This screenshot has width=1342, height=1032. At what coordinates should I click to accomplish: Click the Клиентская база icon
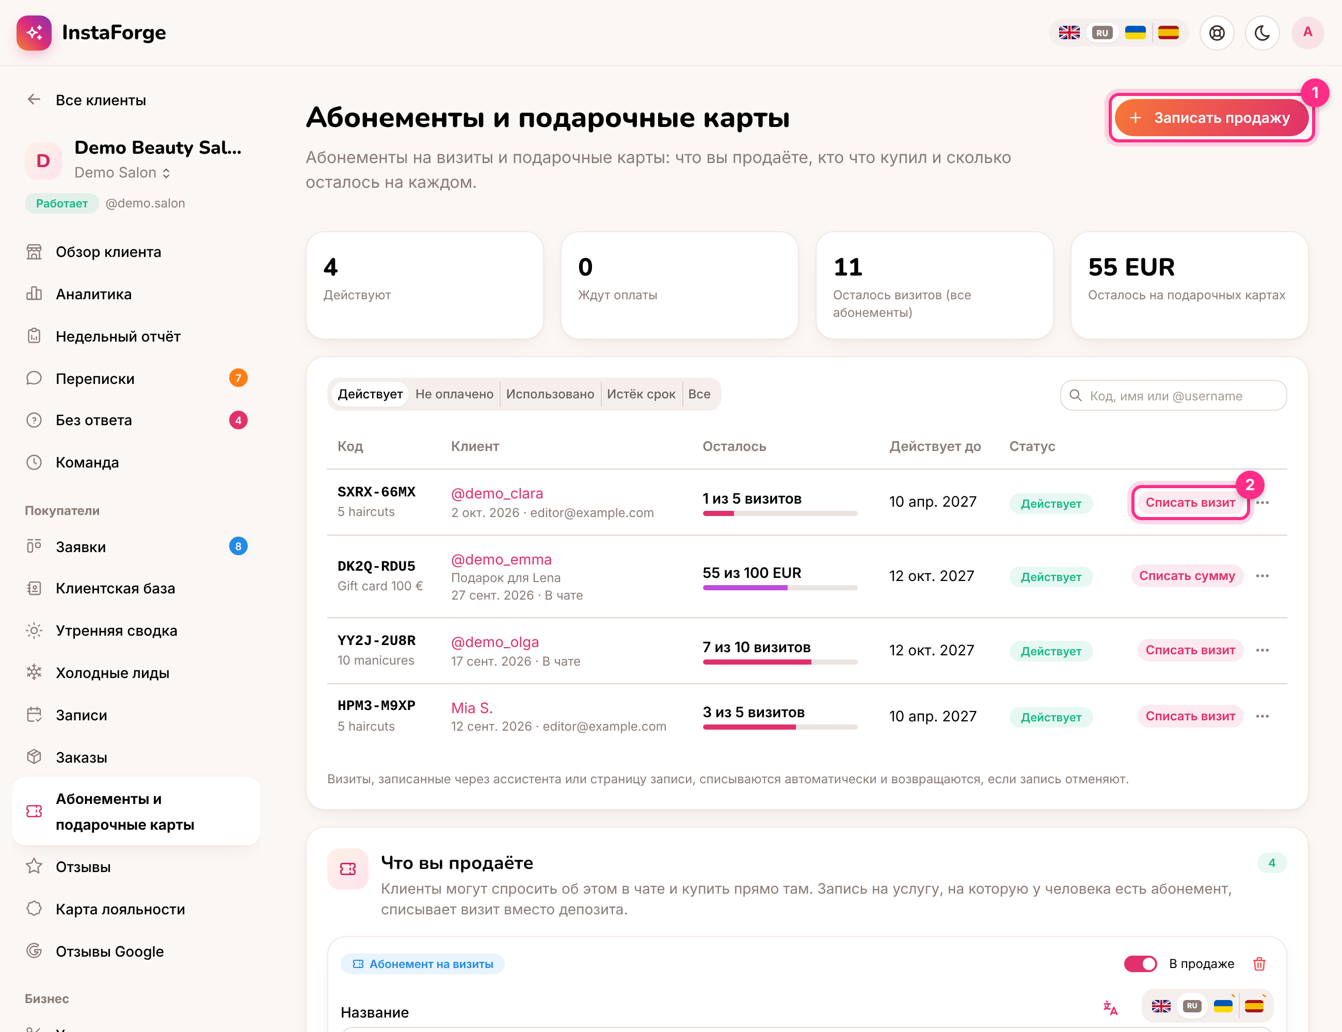point(34,588)
